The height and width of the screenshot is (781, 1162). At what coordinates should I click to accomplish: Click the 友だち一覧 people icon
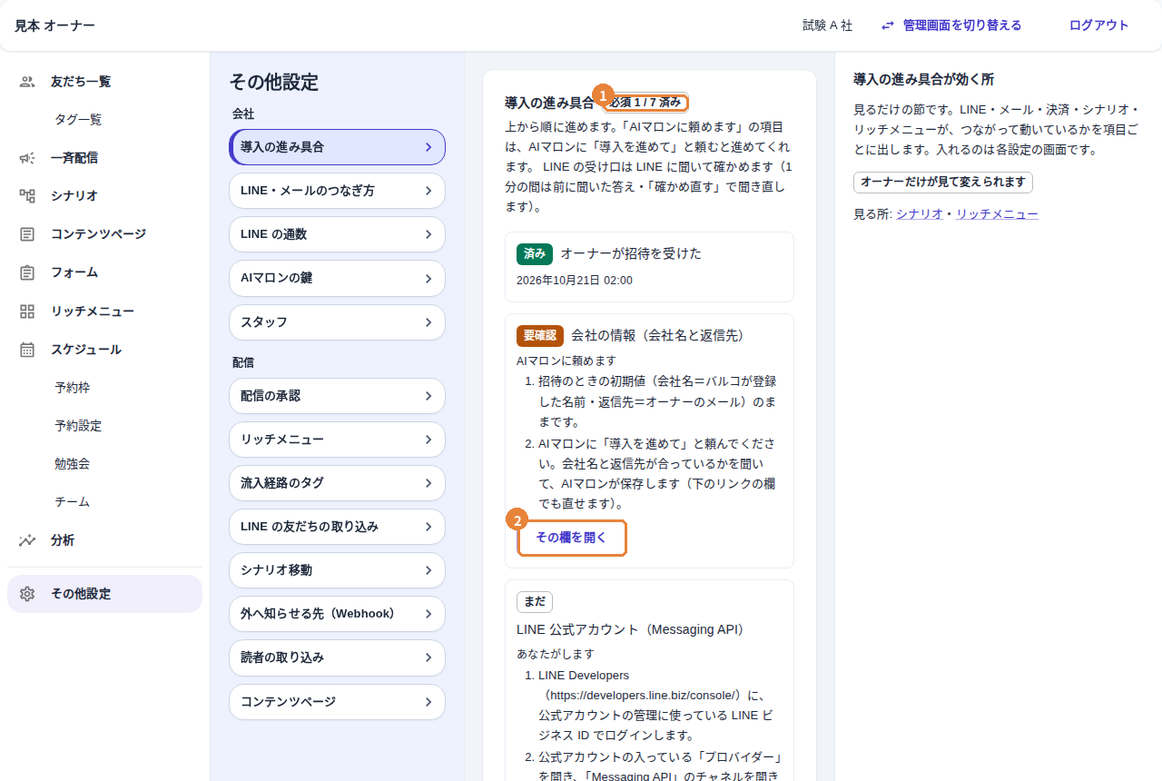(27, 82)
